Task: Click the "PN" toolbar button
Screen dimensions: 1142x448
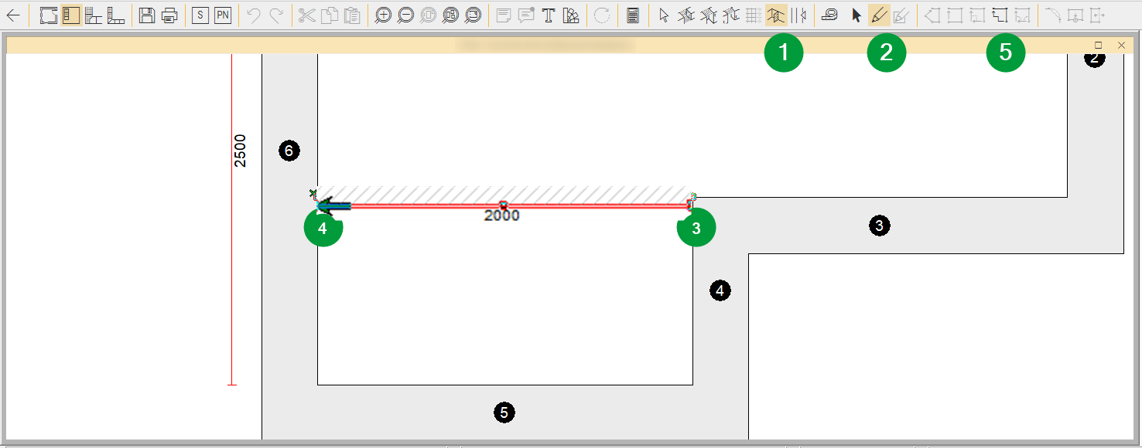Action: [223, 15]
